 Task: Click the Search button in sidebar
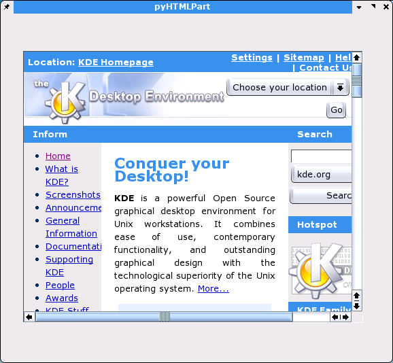point(321,195)
